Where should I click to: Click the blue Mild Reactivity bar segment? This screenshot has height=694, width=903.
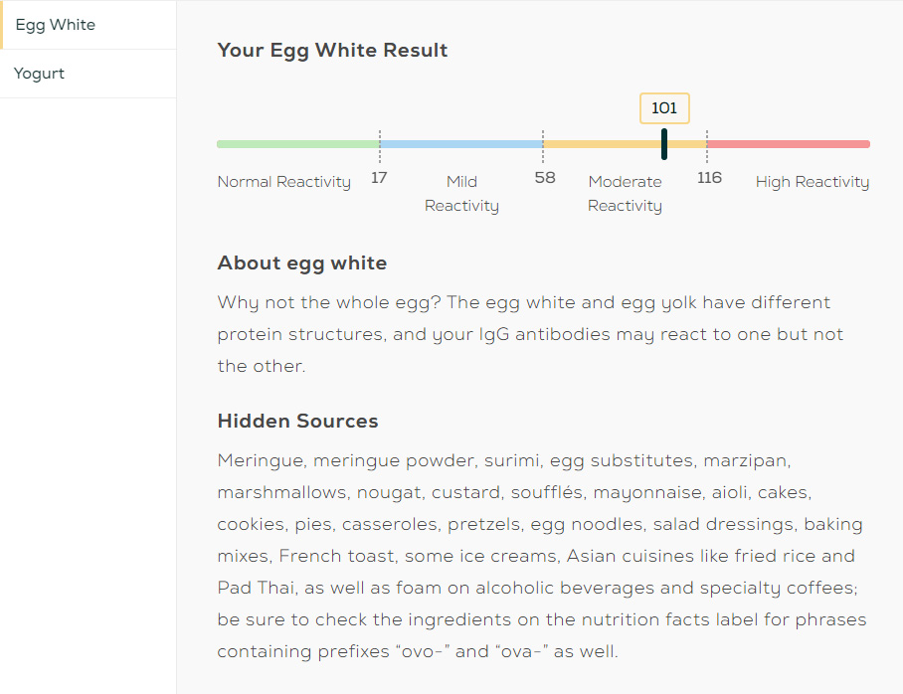coord(461,144)
